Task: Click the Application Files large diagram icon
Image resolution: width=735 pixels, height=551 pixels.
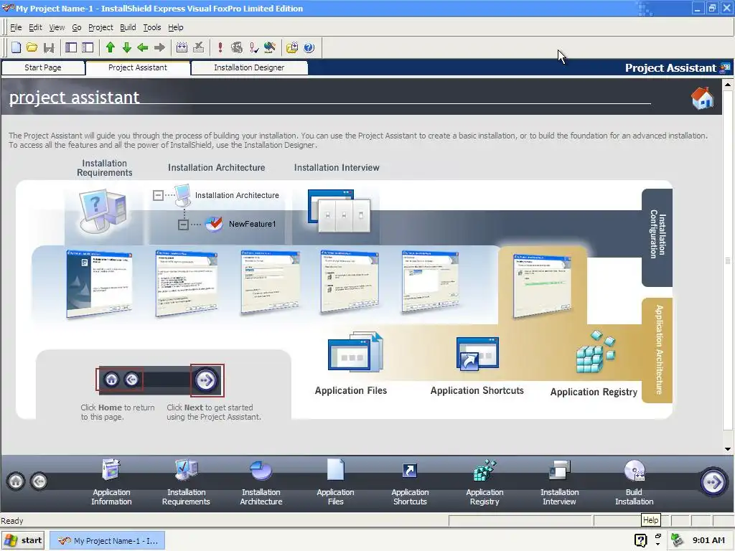Action: point(355,352)
